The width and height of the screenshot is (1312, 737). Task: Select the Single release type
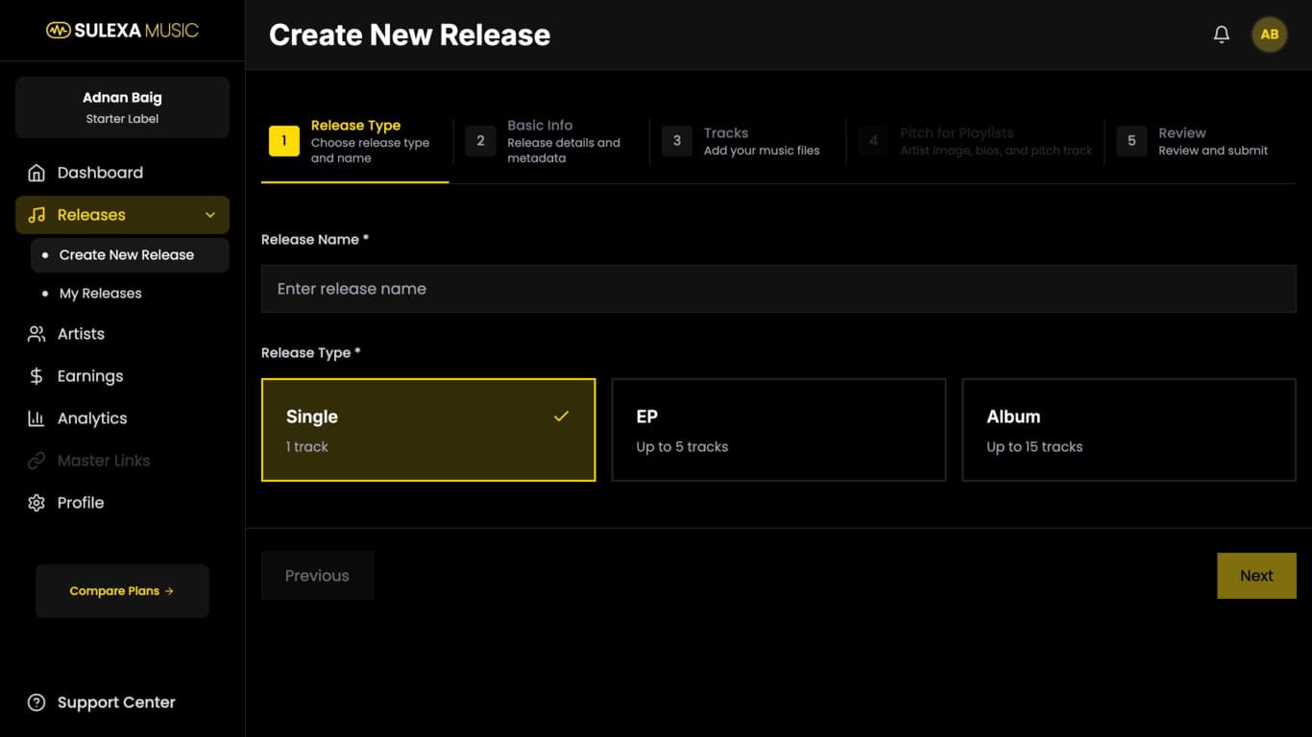click(x=428, y=430)
